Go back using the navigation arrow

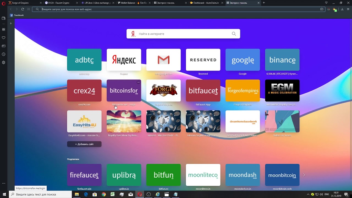click(11, 9)
